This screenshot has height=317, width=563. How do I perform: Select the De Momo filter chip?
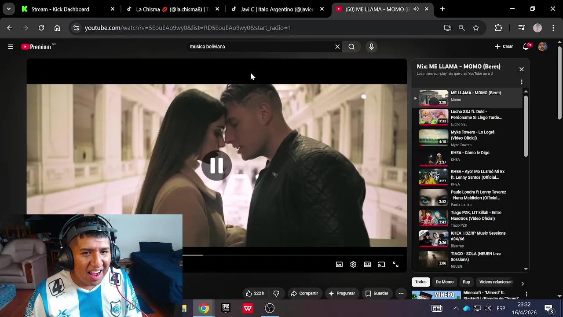click(445, 282)
